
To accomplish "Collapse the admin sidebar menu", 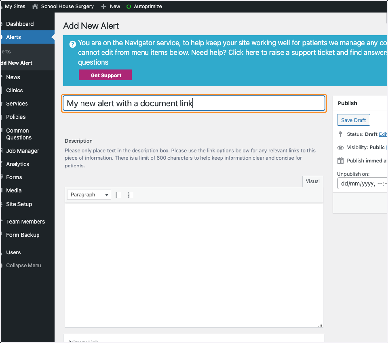I will (x=24, y=266).
